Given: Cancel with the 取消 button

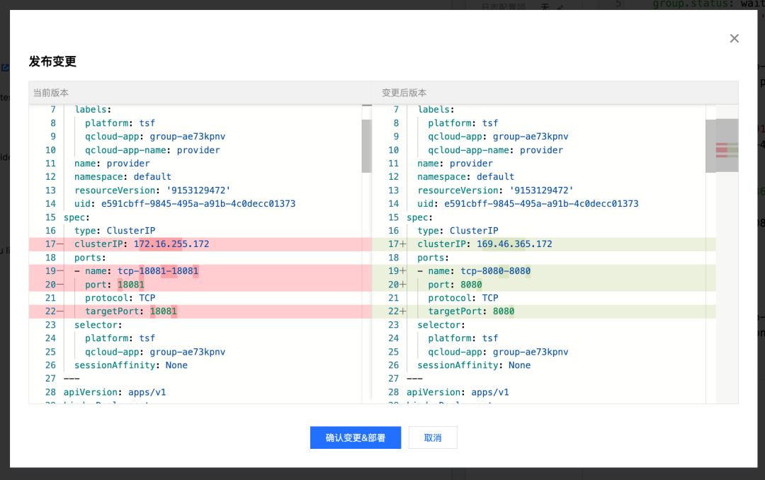Looking at the screenshot, I should (433, 438).
